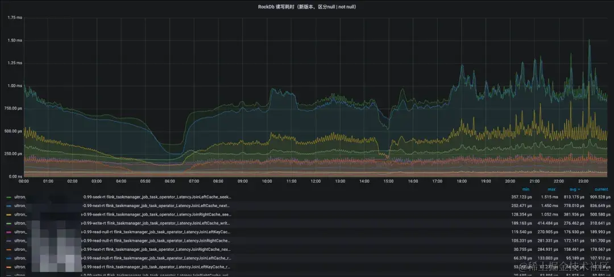This screenshot has height=277, width=614.
Task: Click the avg value 381.936 µs
Action: pyautogui.click(x=572, y=214)
